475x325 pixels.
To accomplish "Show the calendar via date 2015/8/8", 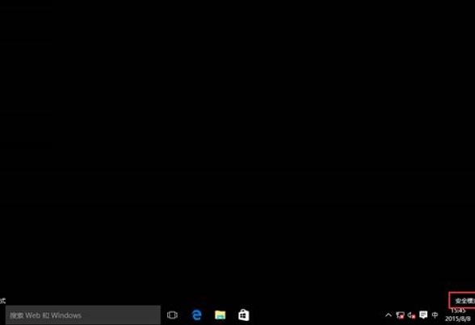I will point(458,319).
